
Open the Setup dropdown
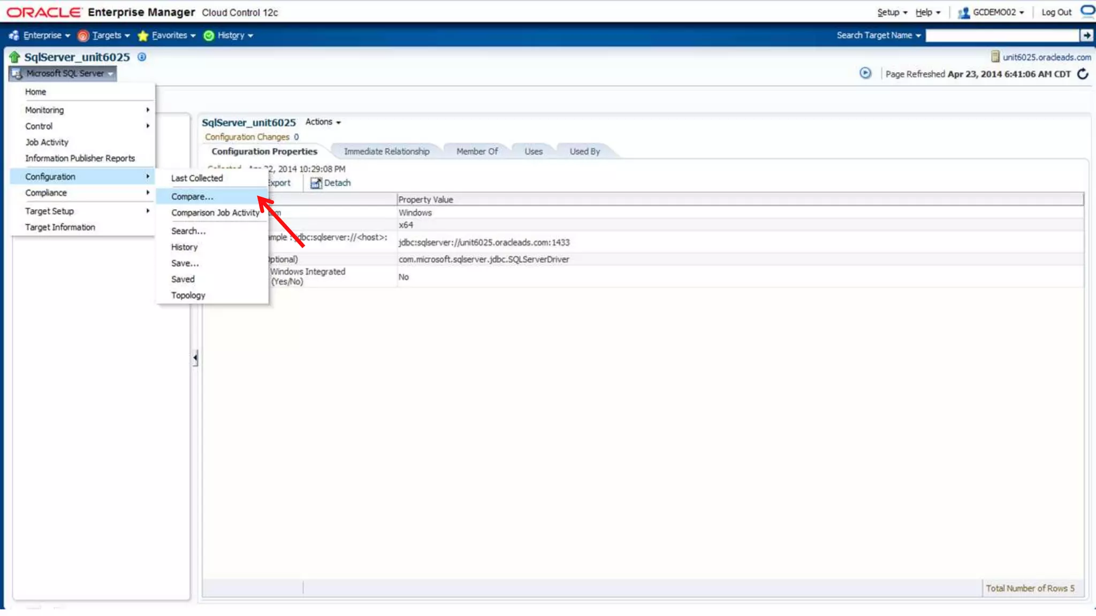[x=892, y=12]
